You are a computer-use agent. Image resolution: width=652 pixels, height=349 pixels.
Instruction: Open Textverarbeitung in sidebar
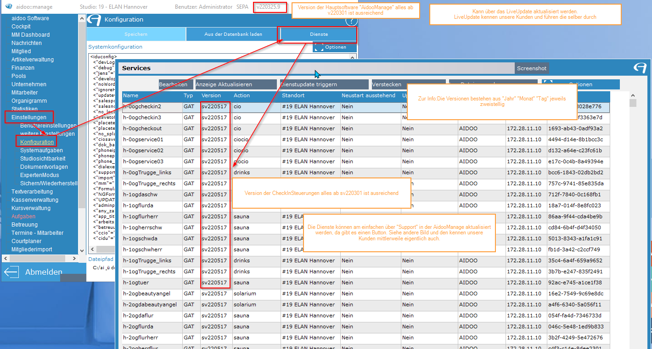(32, 192)
